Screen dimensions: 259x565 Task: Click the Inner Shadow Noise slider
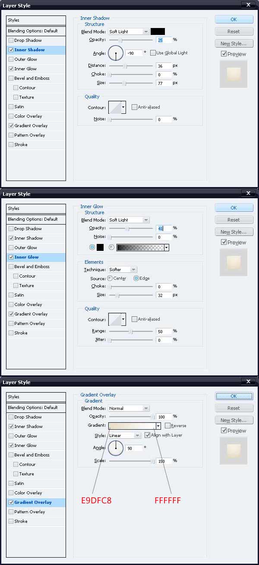point(131,119)
